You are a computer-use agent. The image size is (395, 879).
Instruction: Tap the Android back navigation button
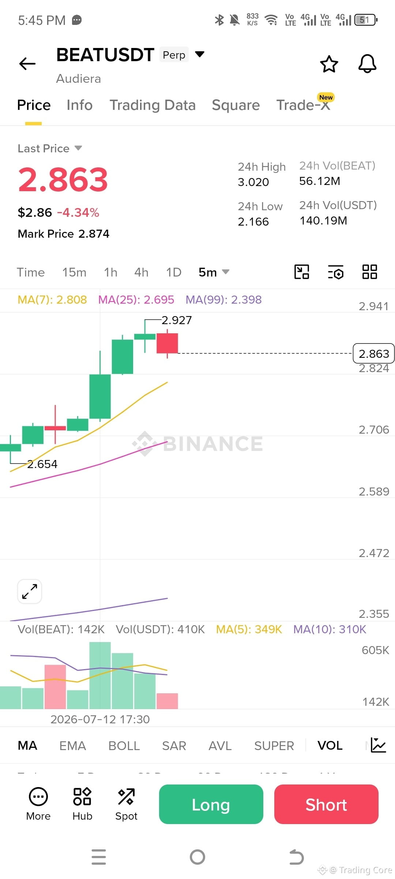click(296, 857)
